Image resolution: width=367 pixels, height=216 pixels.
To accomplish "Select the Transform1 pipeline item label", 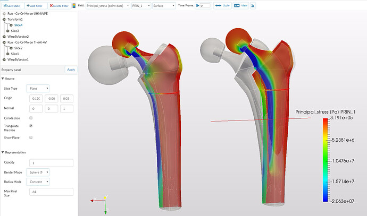I will (x=15, y=20).
